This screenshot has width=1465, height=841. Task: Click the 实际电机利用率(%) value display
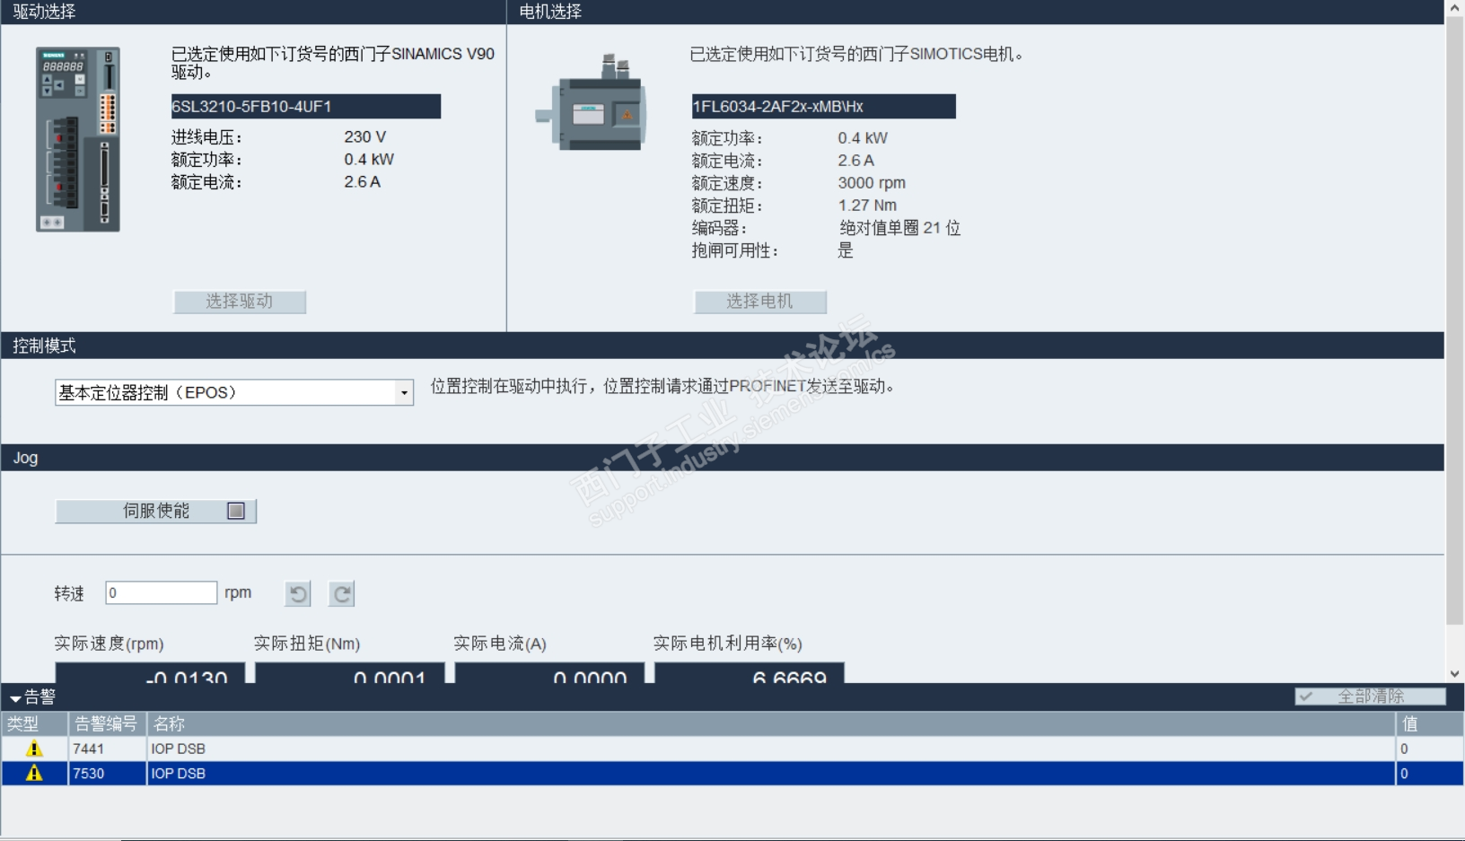tap(750, 673)
